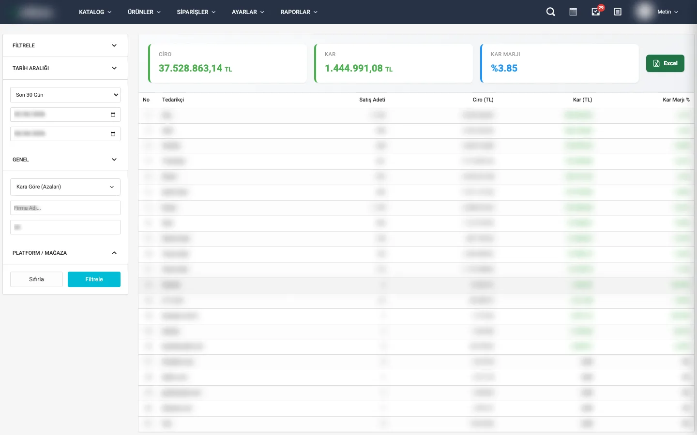The height and width of the screenshot is (435, 697).
Task: Click the user profile avatar
Action: 644,12
